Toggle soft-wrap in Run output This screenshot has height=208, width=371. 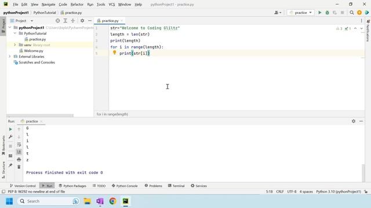[19, 144]
